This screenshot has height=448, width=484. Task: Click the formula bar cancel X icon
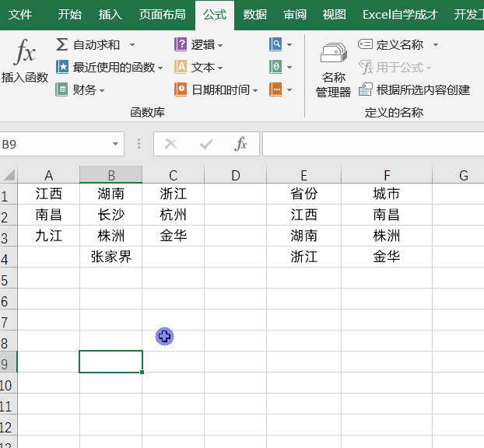coord(170,144)
